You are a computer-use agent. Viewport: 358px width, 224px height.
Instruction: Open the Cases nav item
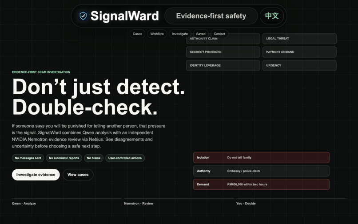(137, 34)
